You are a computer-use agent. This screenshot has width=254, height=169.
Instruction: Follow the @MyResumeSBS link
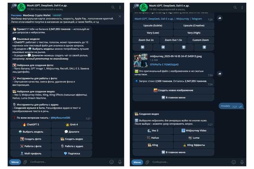pos(61,118)
